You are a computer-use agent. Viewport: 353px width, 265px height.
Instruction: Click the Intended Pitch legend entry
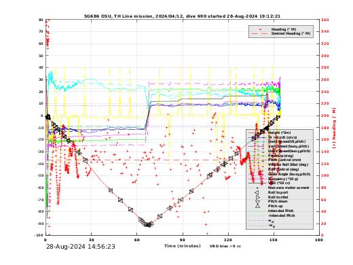click(x=280, y=211)
